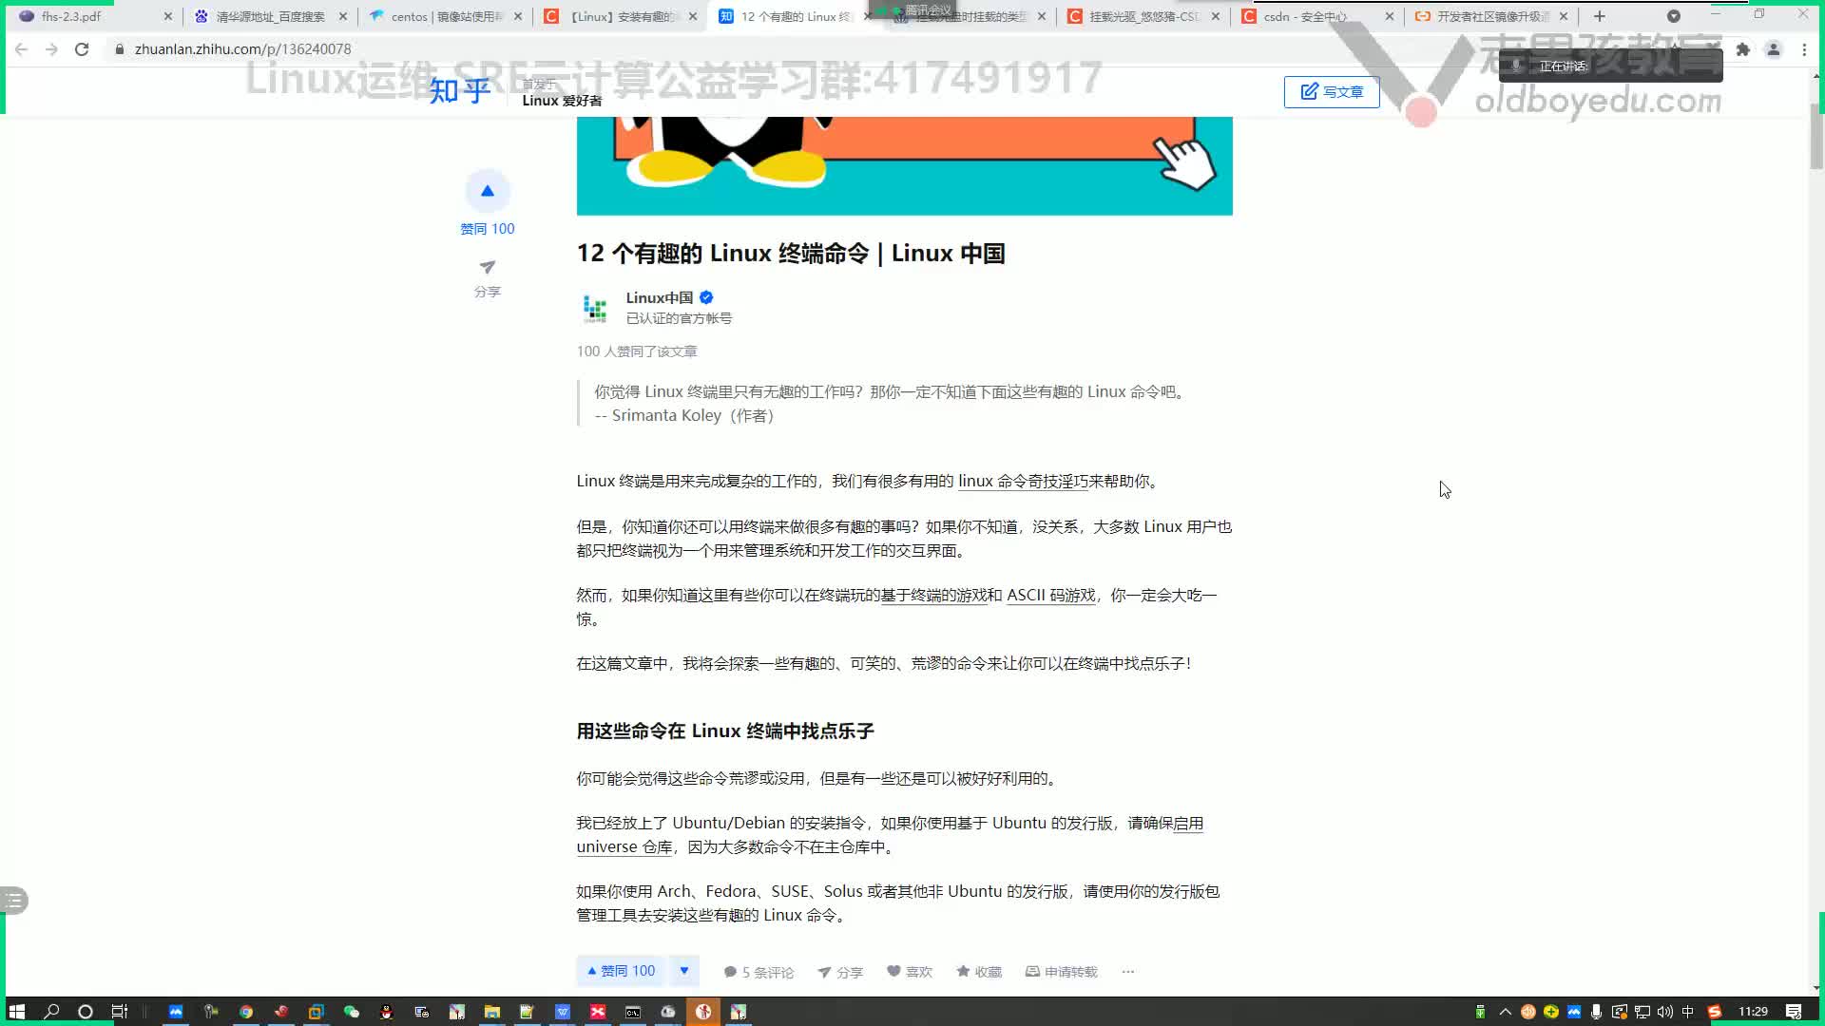Open the Linux 爱好者 column link
The height and width of the screenshot is (1026, 1825).
[562, 101]
